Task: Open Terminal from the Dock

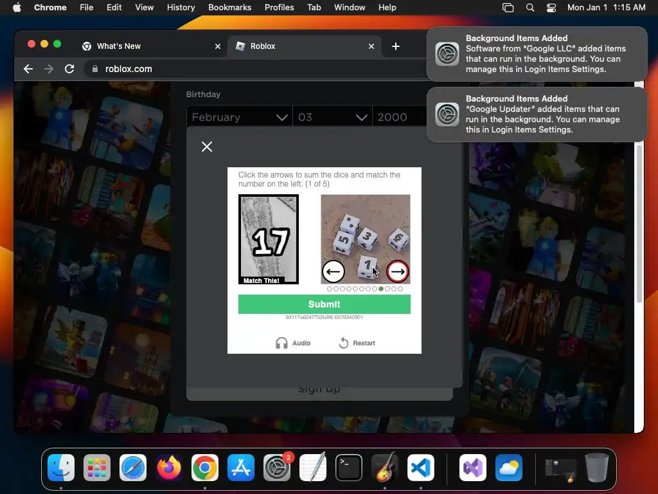Action: point(349,468)
